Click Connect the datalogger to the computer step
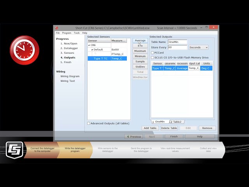249x187 pixels. (x=42, y=150)
